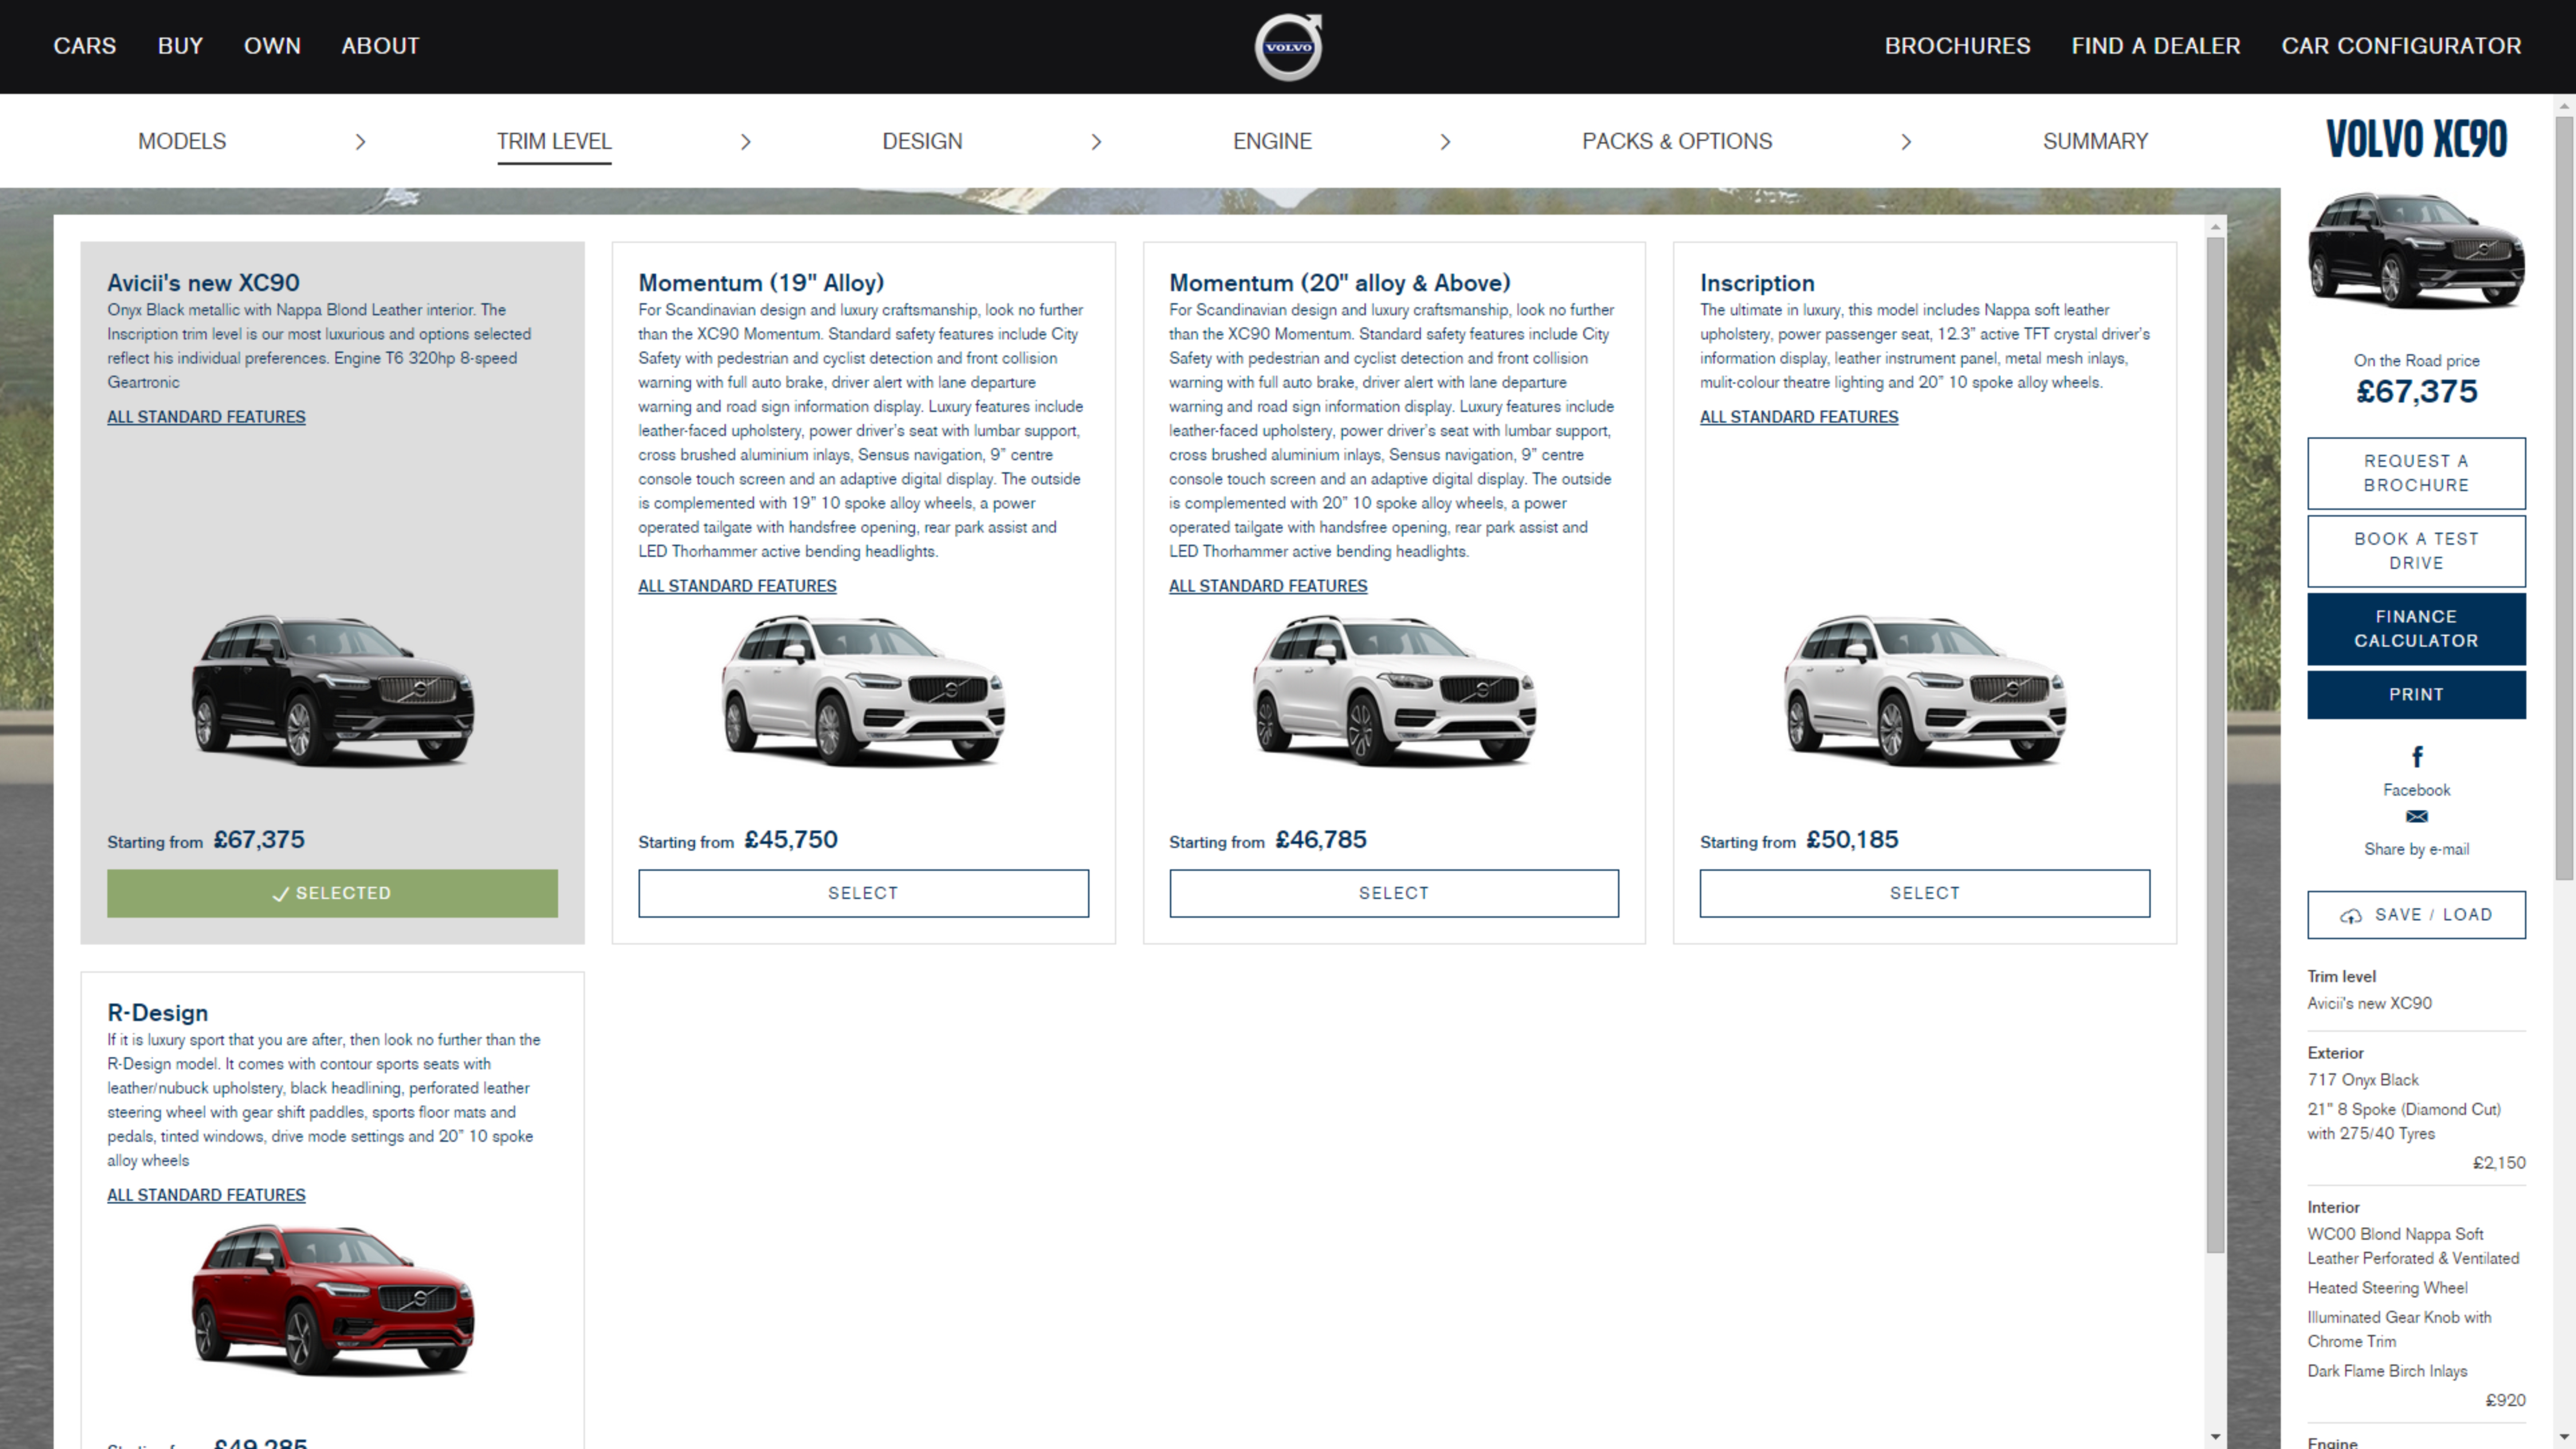The image size is (2576, 1449).
Task: Click black XC90 thumbnail in Avicii card
Action: (x=333, y=691)
